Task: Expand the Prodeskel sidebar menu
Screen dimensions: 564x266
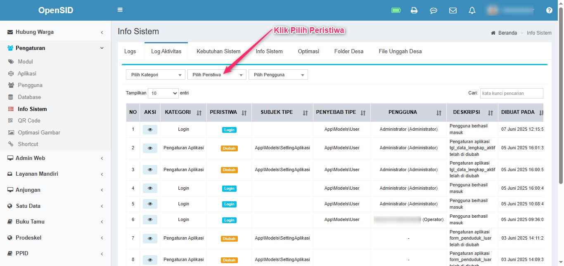Action: click(55, 238)
